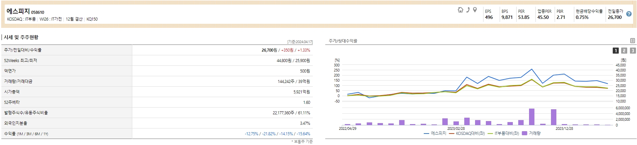Click the 전일종가 label in the header
Viewport: 637px width, 145px height.
pyautogui.click(x=615, y=11)
